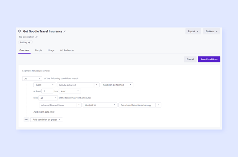Screen dimensions: 238x157
Task: Click the pencil icon to edit segment name
Action: pyautogui.click(x=65, y=31)
